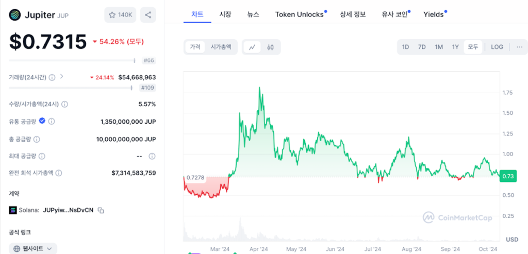Set chart range to 7D
This screenshot has width=528, height=254.
coord(422,47)
